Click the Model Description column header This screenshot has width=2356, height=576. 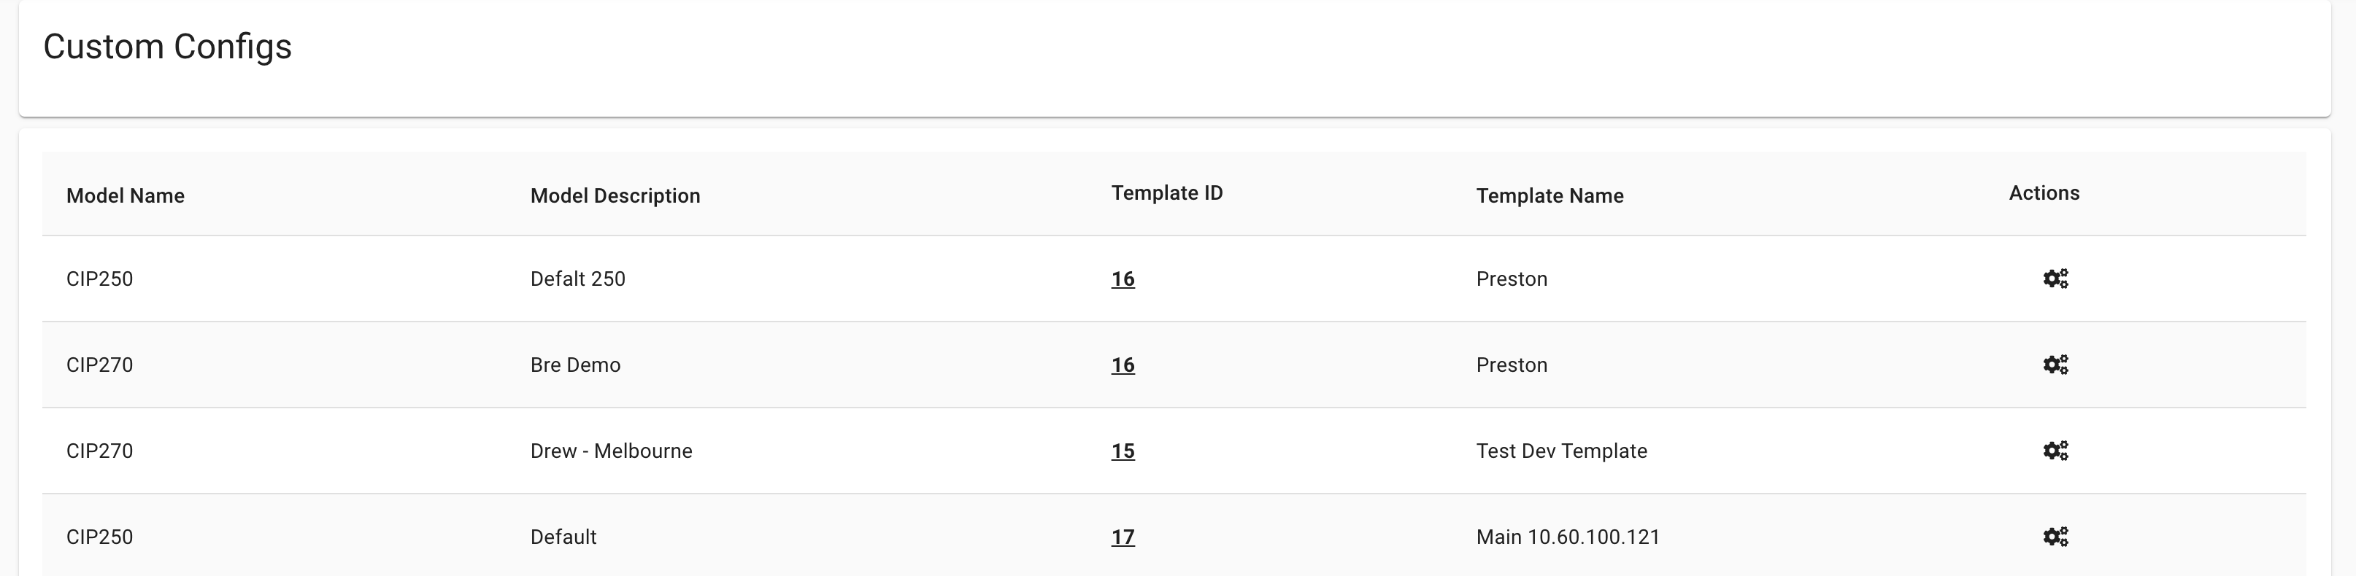click(615, 195)
